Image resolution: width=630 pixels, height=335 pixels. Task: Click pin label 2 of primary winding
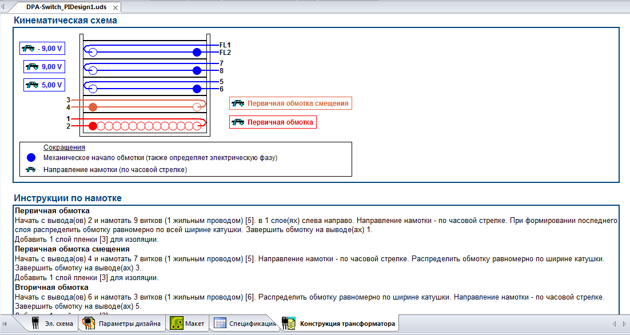pyautogui.click(x=68, y=126)
